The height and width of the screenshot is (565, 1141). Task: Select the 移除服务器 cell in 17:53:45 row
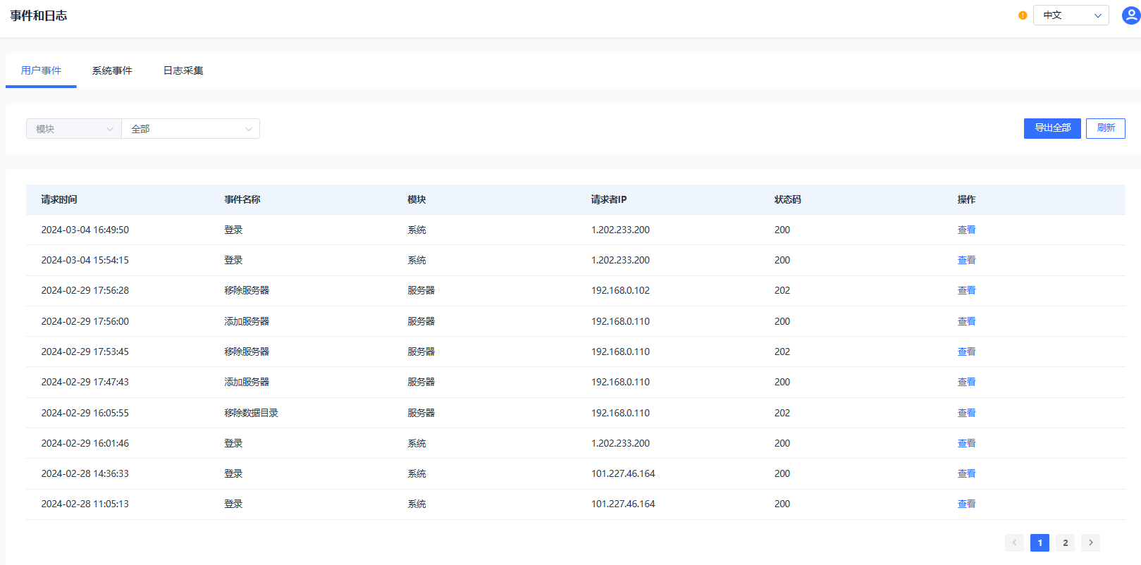[247, 352]
